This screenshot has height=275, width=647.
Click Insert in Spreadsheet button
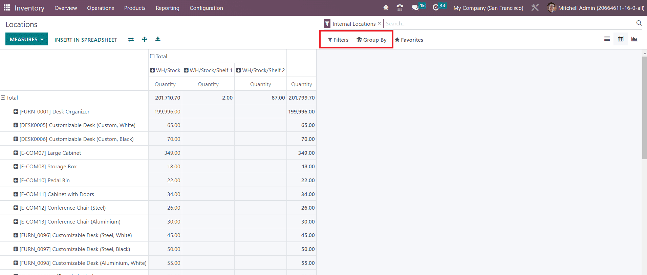pos(86,40)
